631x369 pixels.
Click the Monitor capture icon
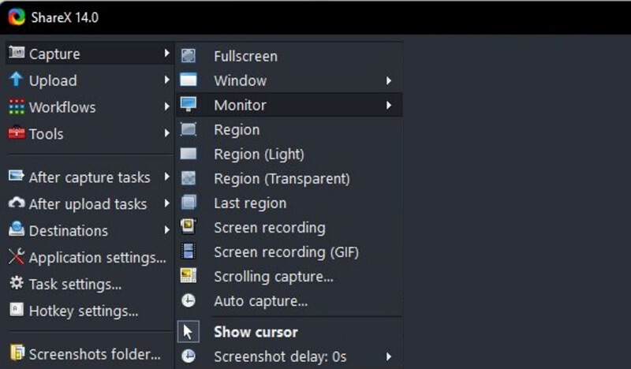tap(189, 104)
